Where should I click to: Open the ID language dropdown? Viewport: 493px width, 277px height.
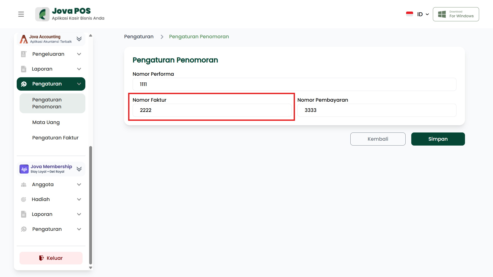(423, 14)
